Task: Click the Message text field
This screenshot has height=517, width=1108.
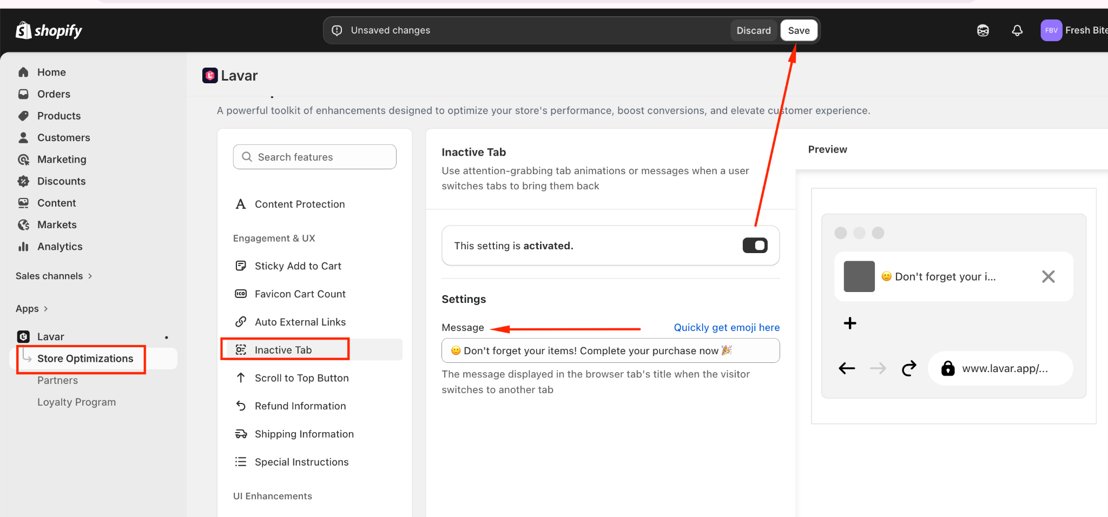Action: 610,350
